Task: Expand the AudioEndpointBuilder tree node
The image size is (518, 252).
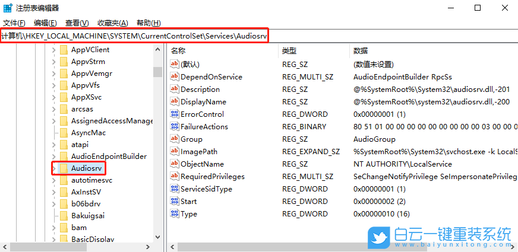Action: pyautogui.click(x=54, y=157)
